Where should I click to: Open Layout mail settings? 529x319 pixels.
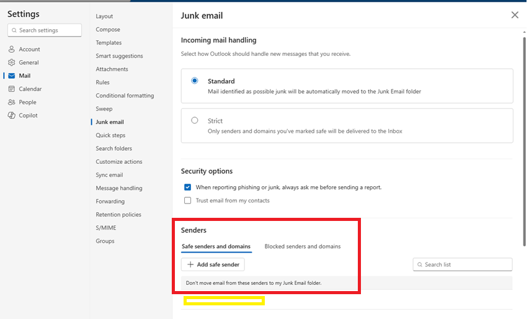pyautogui.click(x=104, y=16)
